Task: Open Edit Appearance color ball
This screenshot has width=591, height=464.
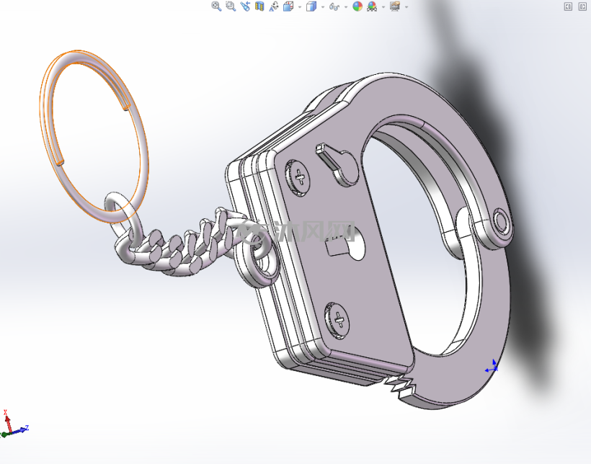Action: pos(357,6)
